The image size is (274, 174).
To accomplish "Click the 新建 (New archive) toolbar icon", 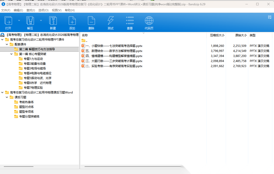I will (x=53, y=21).
